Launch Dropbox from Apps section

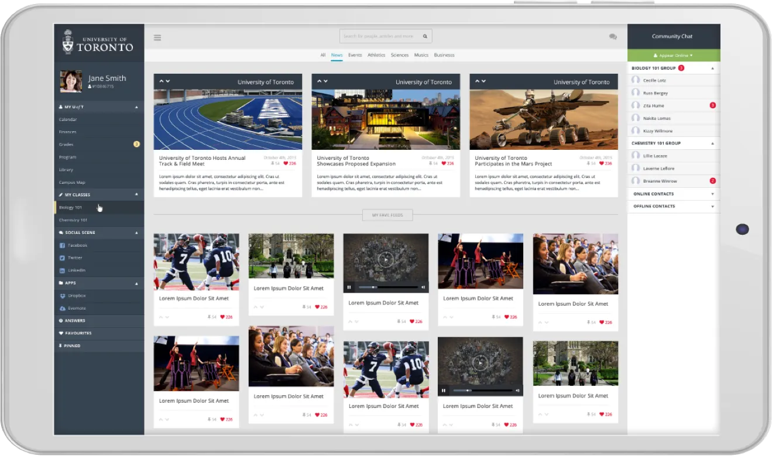[76, 296]
